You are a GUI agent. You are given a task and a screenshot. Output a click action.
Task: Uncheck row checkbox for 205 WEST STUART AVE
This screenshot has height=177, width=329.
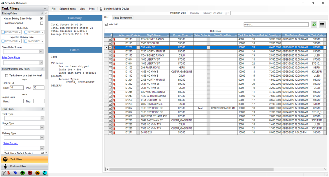click(110, 116)
